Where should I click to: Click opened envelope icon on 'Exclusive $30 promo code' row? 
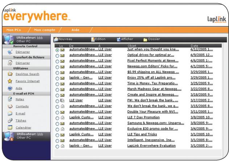tap(63, 129)
